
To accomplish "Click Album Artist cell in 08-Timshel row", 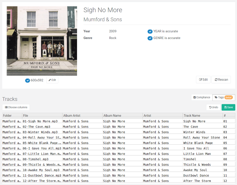I will click(82, 159).
